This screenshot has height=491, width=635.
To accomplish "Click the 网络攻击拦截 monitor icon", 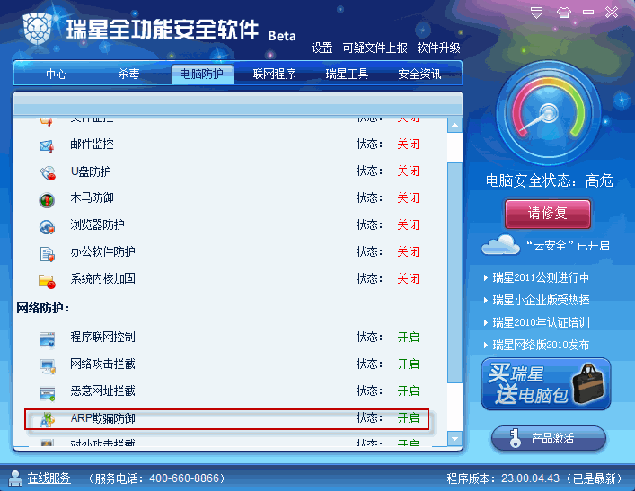I will [48, 366].
